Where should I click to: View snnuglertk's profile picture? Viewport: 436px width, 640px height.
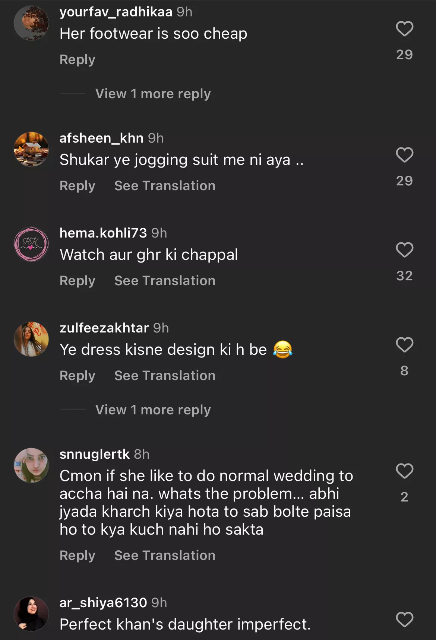(x=31, y=465)
